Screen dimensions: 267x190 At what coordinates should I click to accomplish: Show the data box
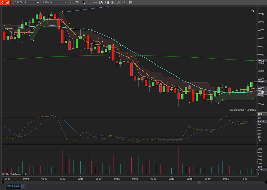click(x=101, y=2)
